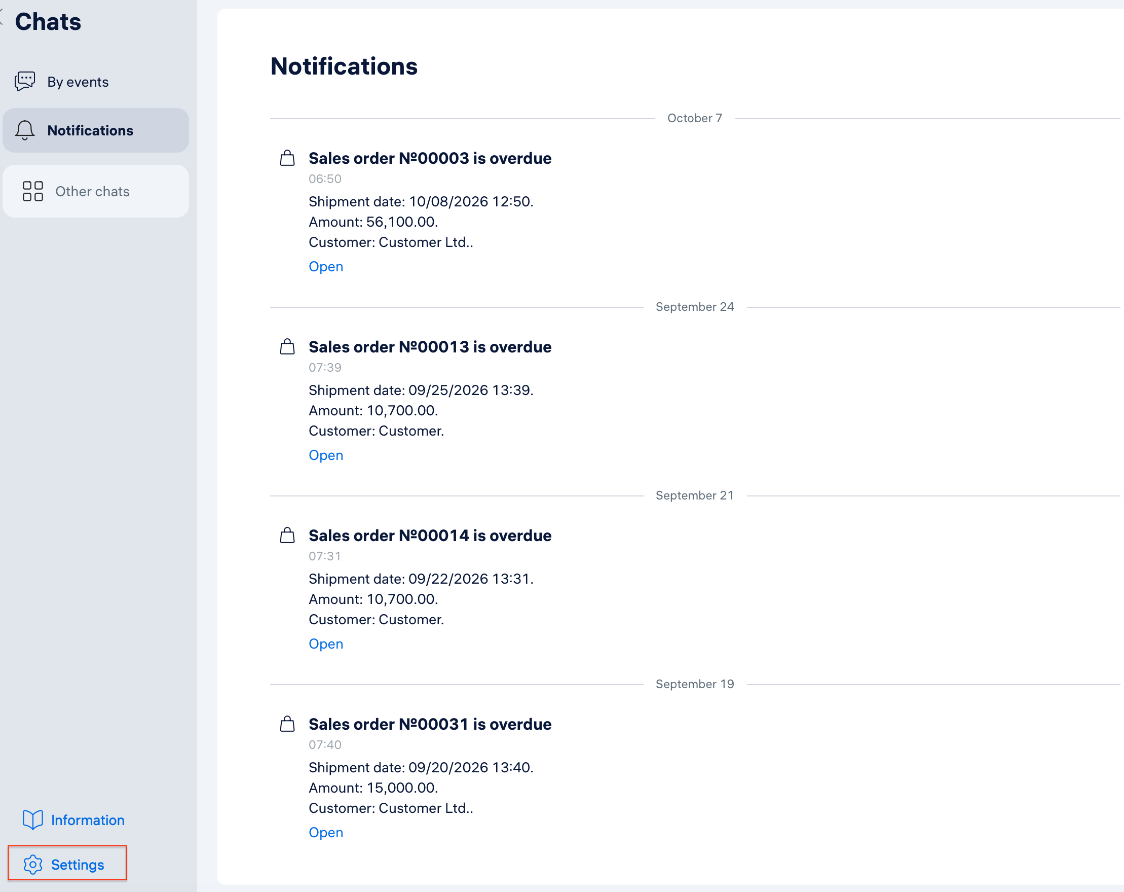Click bag icon beside order №00031
This screenshot has width=1124, height=892.
(287, 724)
